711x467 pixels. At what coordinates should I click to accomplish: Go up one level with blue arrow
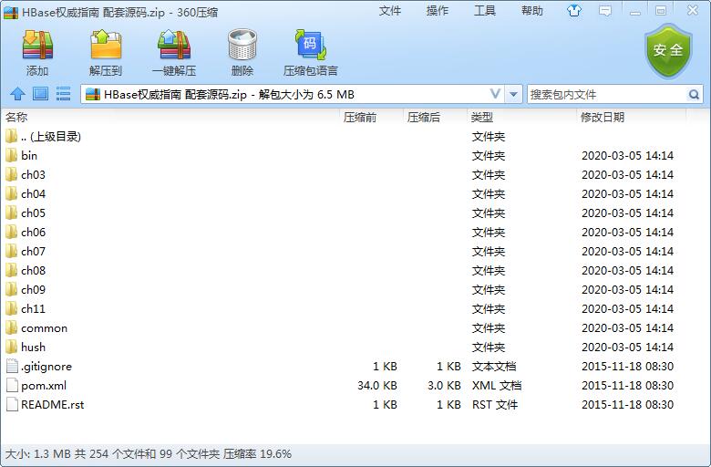(x=17, y=94)
